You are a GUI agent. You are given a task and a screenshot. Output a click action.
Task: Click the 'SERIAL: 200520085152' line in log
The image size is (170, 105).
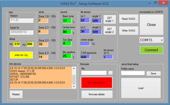coord(23,74)
